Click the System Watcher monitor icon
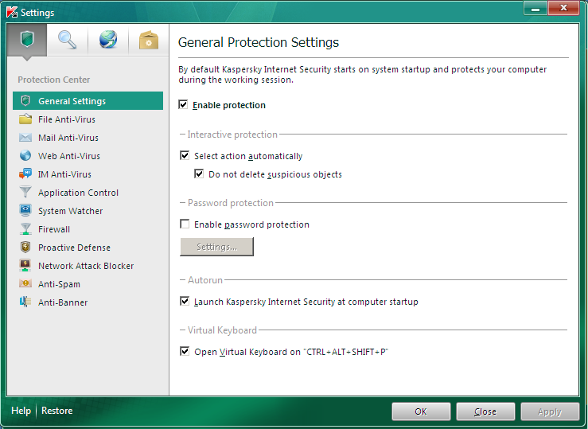Image resolution: width=588 pixels, height=429 pixels. pos(25,211)
